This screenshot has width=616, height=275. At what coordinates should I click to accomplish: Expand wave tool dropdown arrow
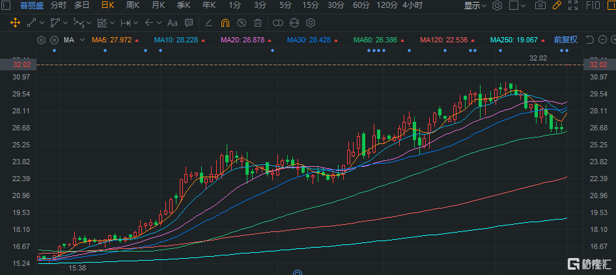89,23
